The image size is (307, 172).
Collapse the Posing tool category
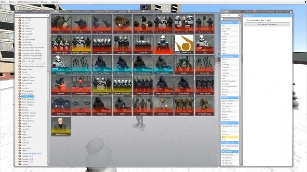tap(230, 97)
